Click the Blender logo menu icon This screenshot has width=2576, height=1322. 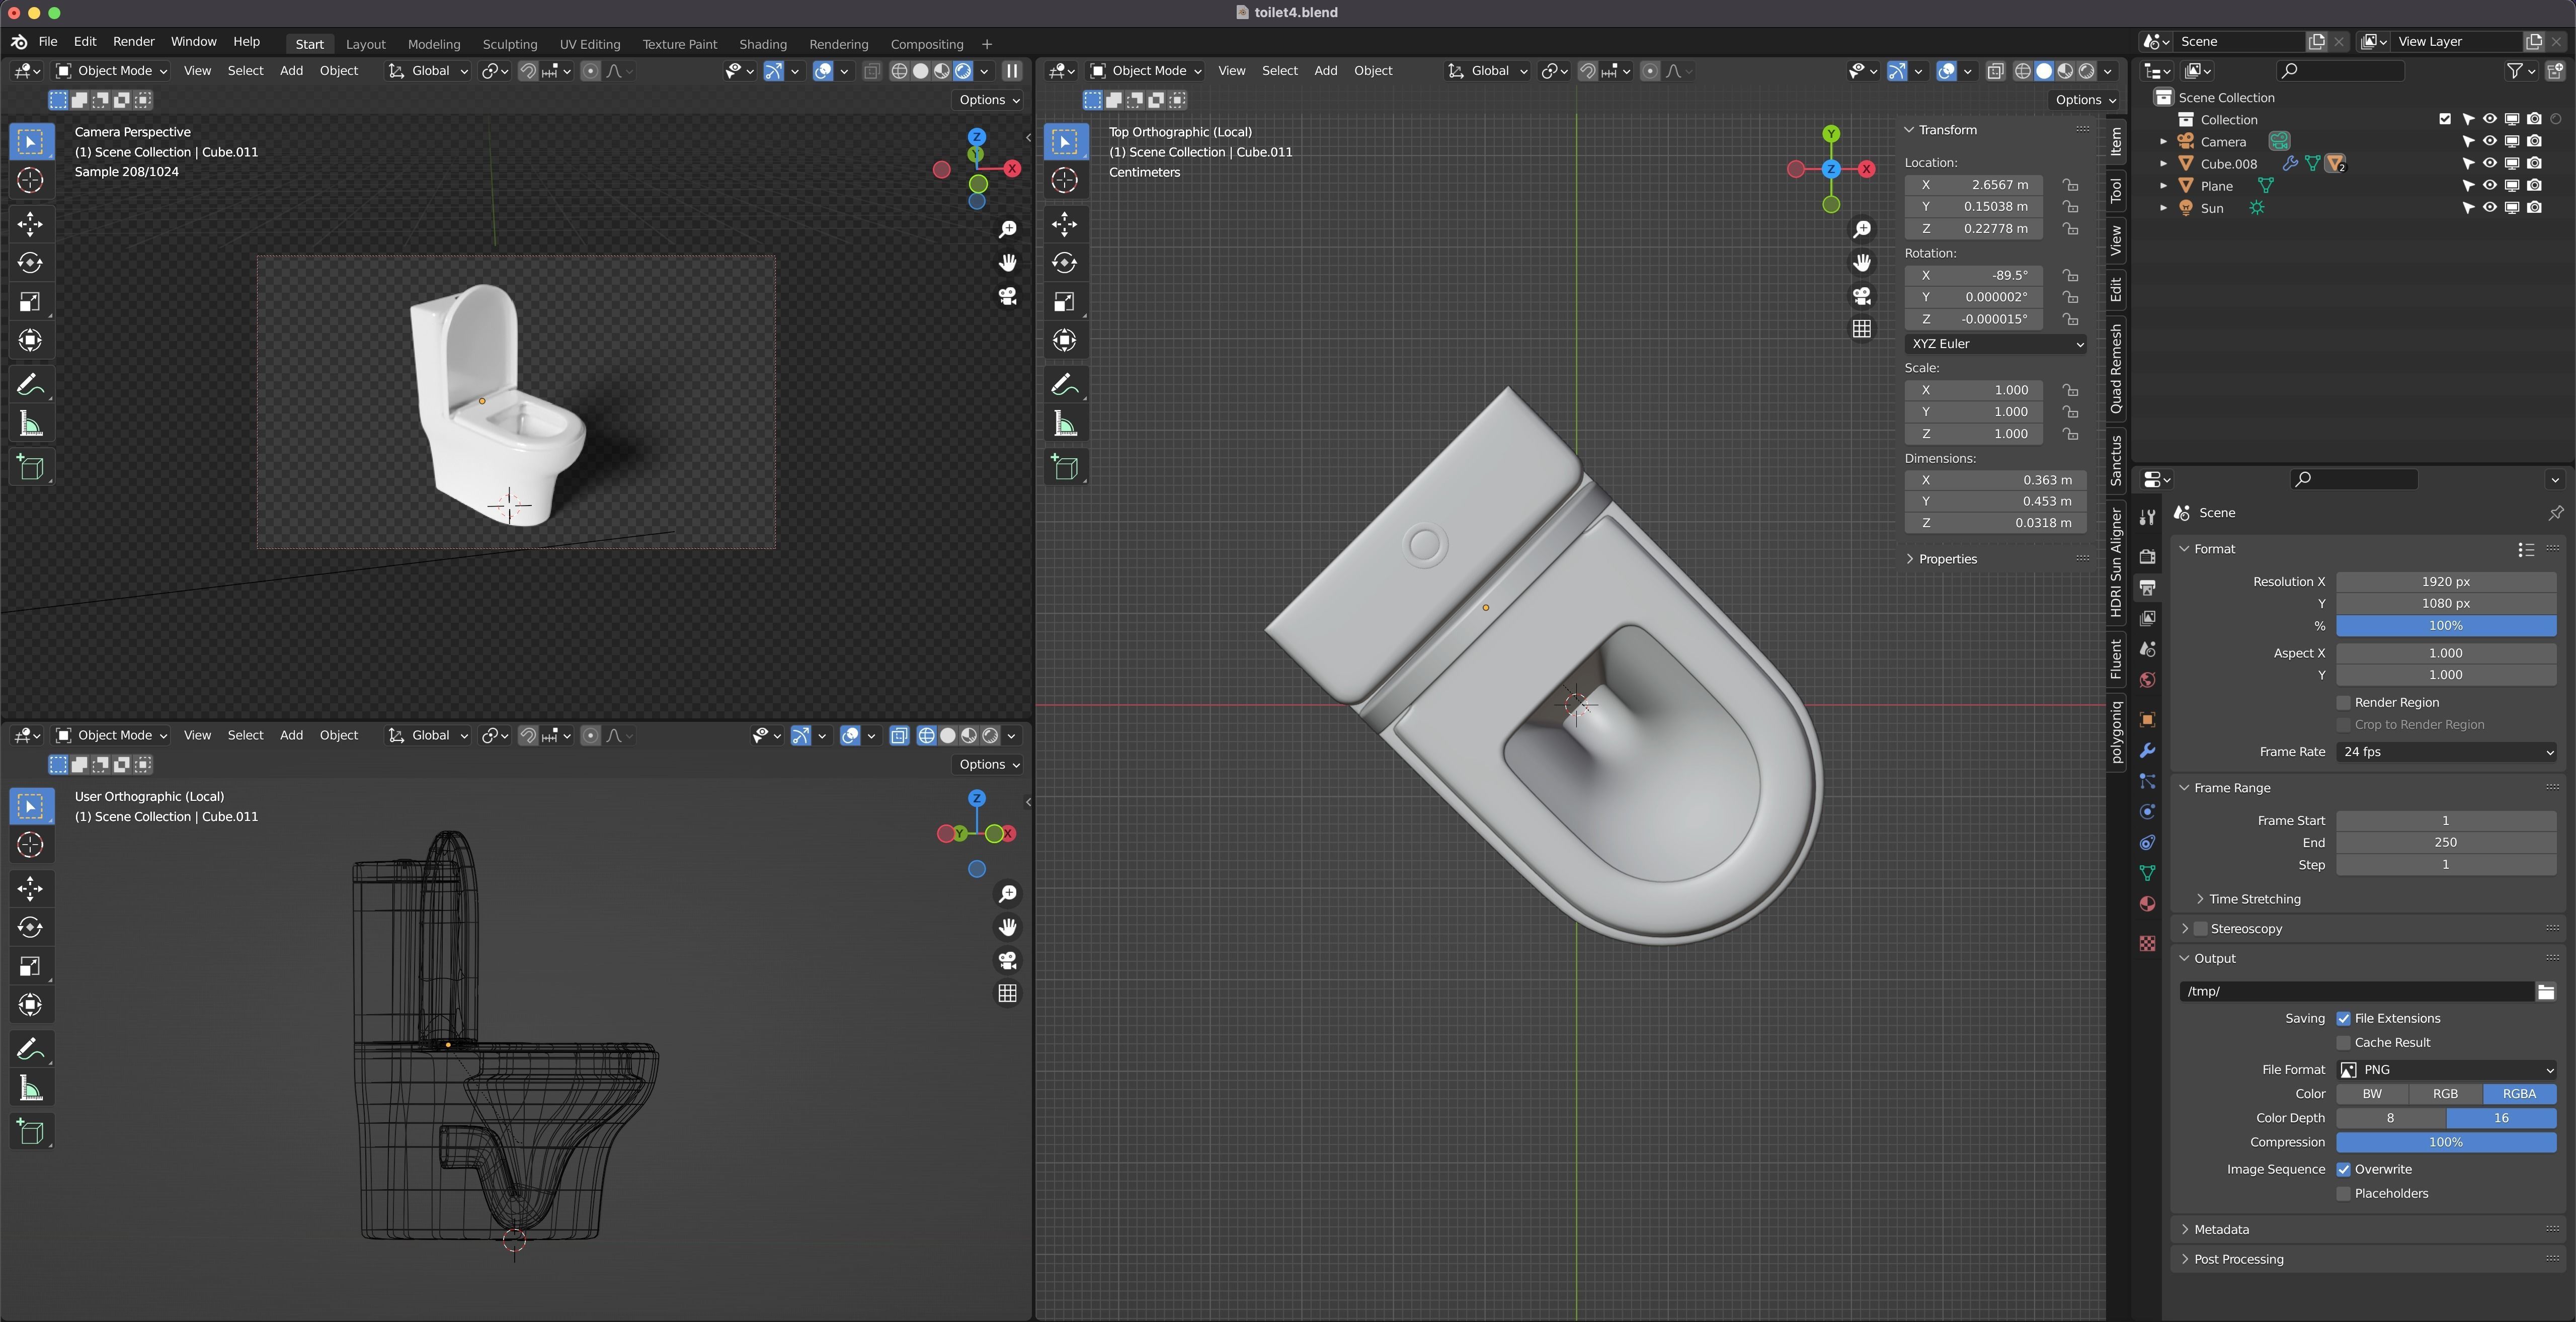(x=19, y=42)
